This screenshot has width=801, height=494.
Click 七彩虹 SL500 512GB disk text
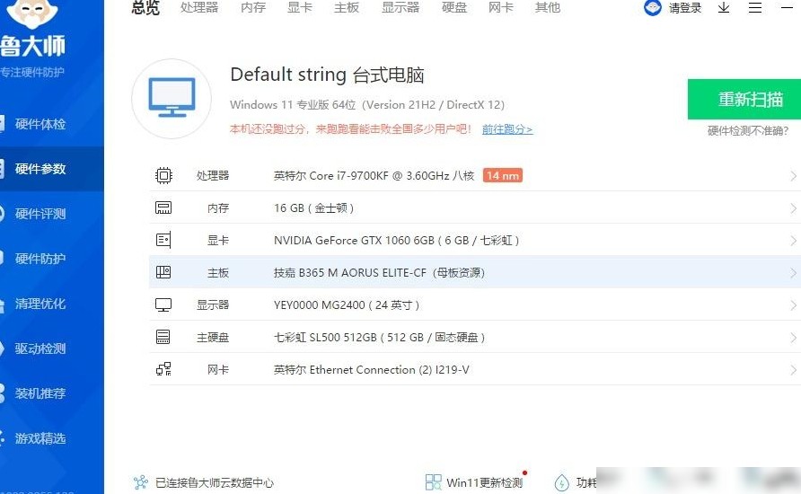[379, 337]
